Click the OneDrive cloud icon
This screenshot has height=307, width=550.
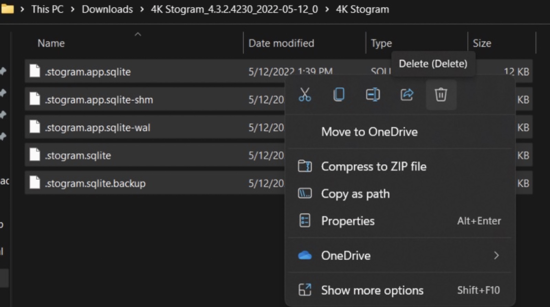pos(305,255)
